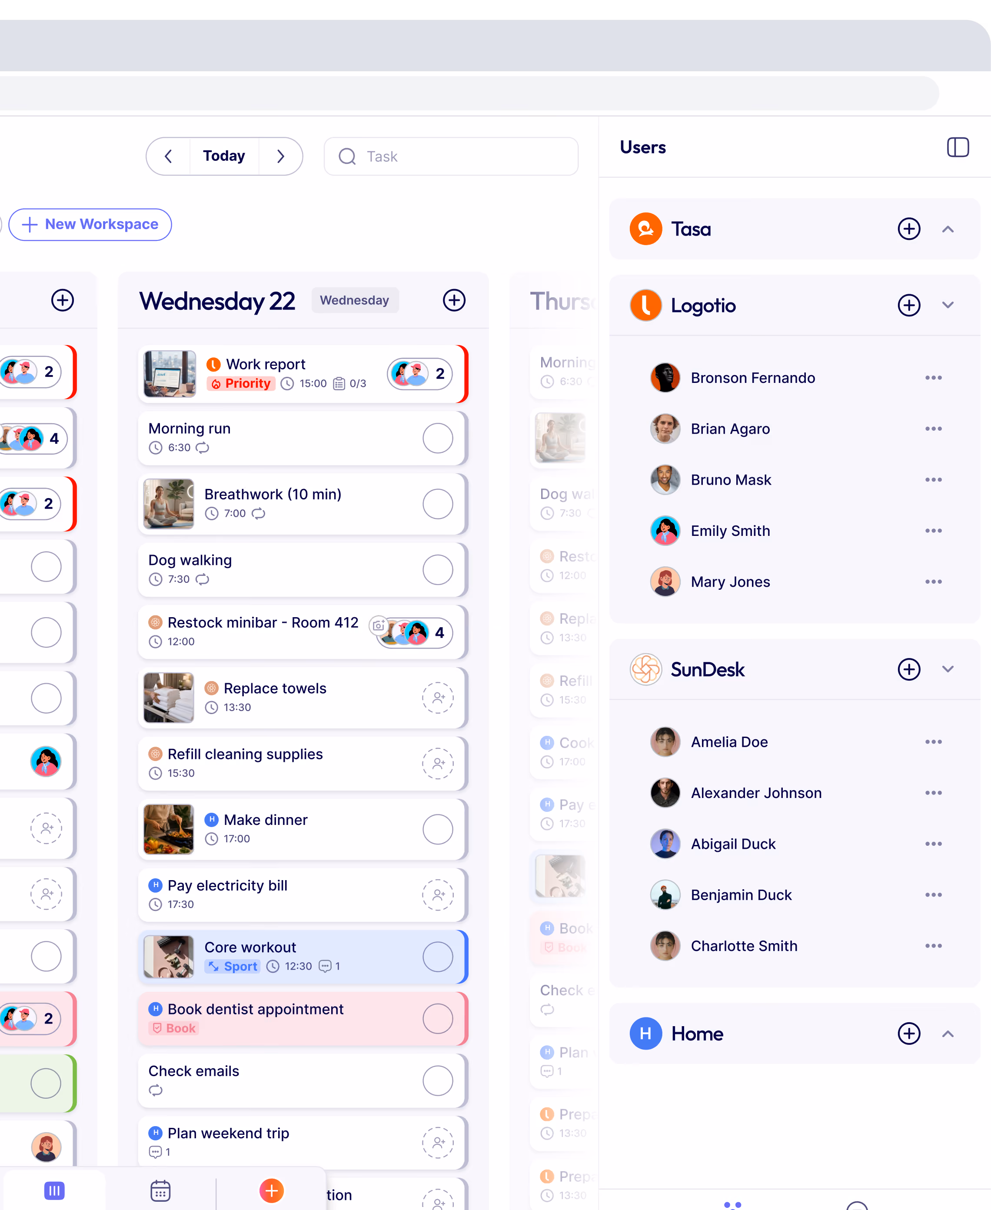Open options for Emily Smith

[x=933, y=531]
